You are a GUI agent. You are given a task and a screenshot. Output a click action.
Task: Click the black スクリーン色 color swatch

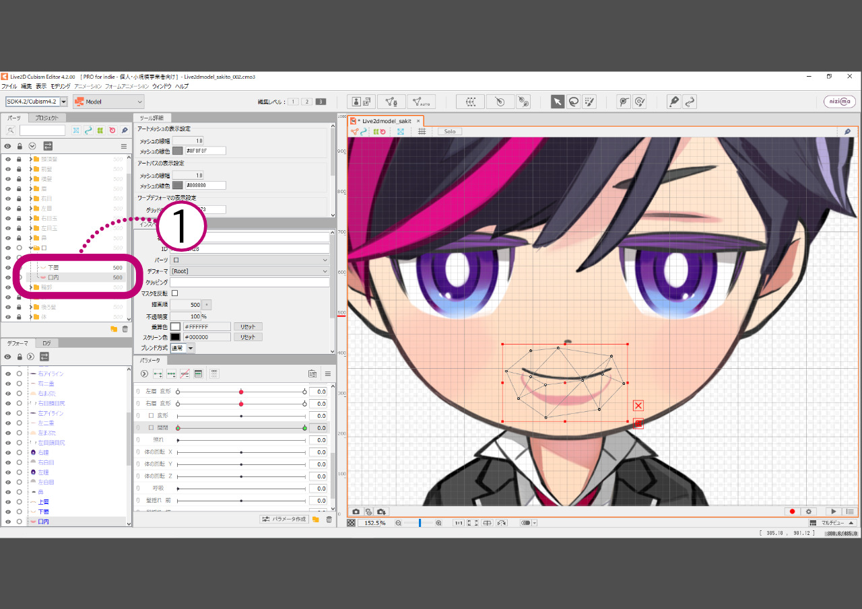click(x=176, y=336)
